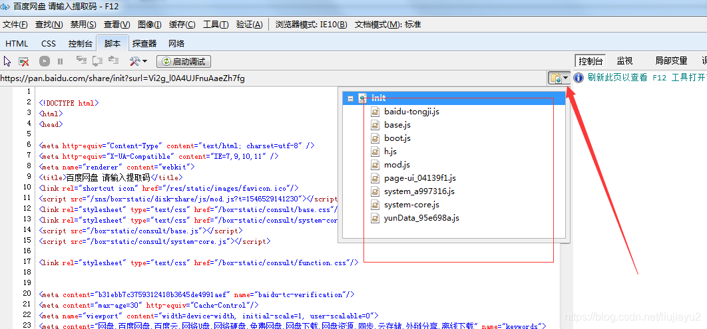Click the base.js file icon

(x=375, y=125)
